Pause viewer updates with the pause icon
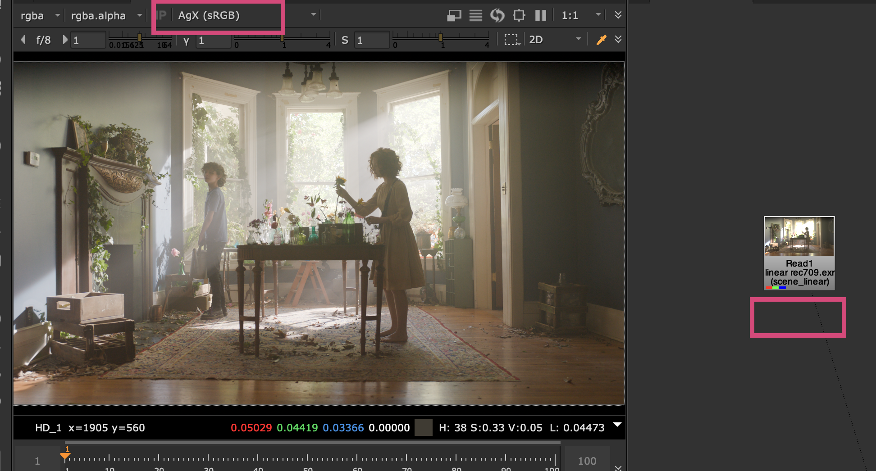 tap(541, 16)
